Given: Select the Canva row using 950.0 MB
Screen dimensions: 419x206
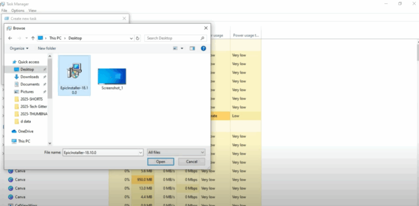Looking at the screenshot, I should coord(131,179).
